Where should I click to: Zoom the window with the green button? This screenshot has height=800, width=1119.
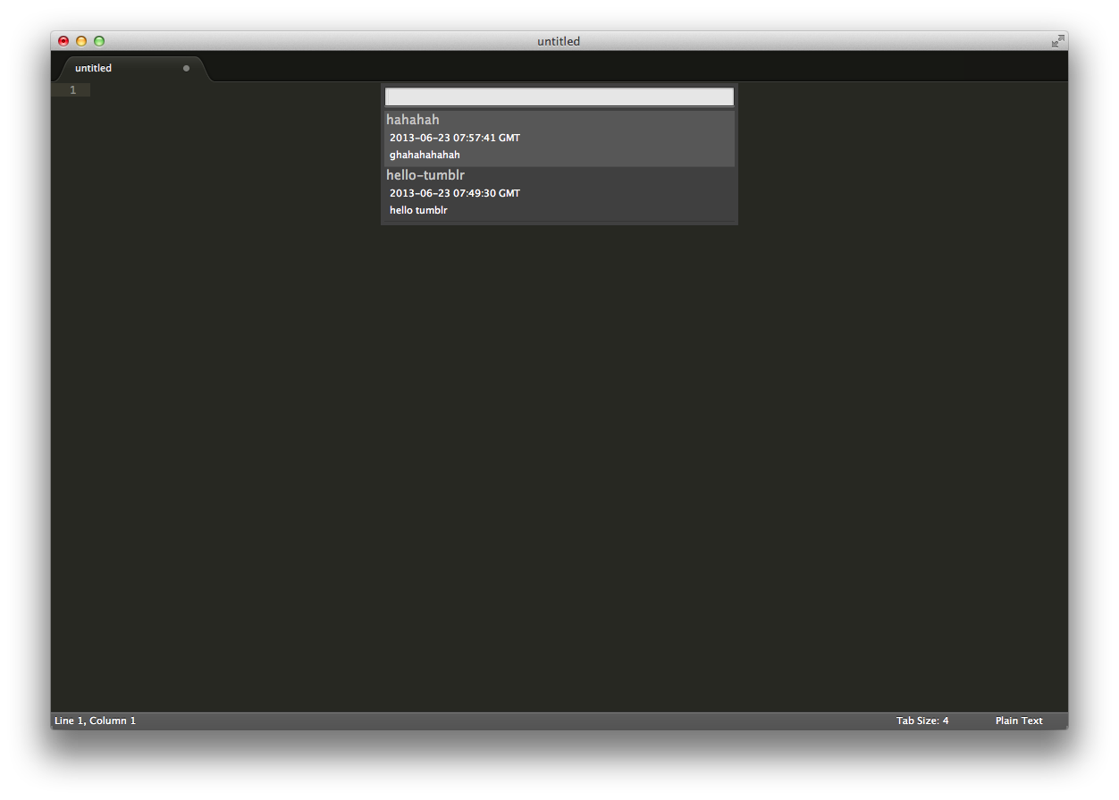tap(99, 41)
